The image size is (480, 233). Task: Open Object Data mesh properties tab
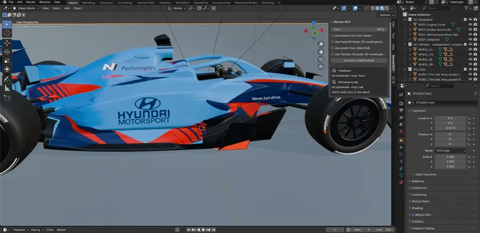402,175
